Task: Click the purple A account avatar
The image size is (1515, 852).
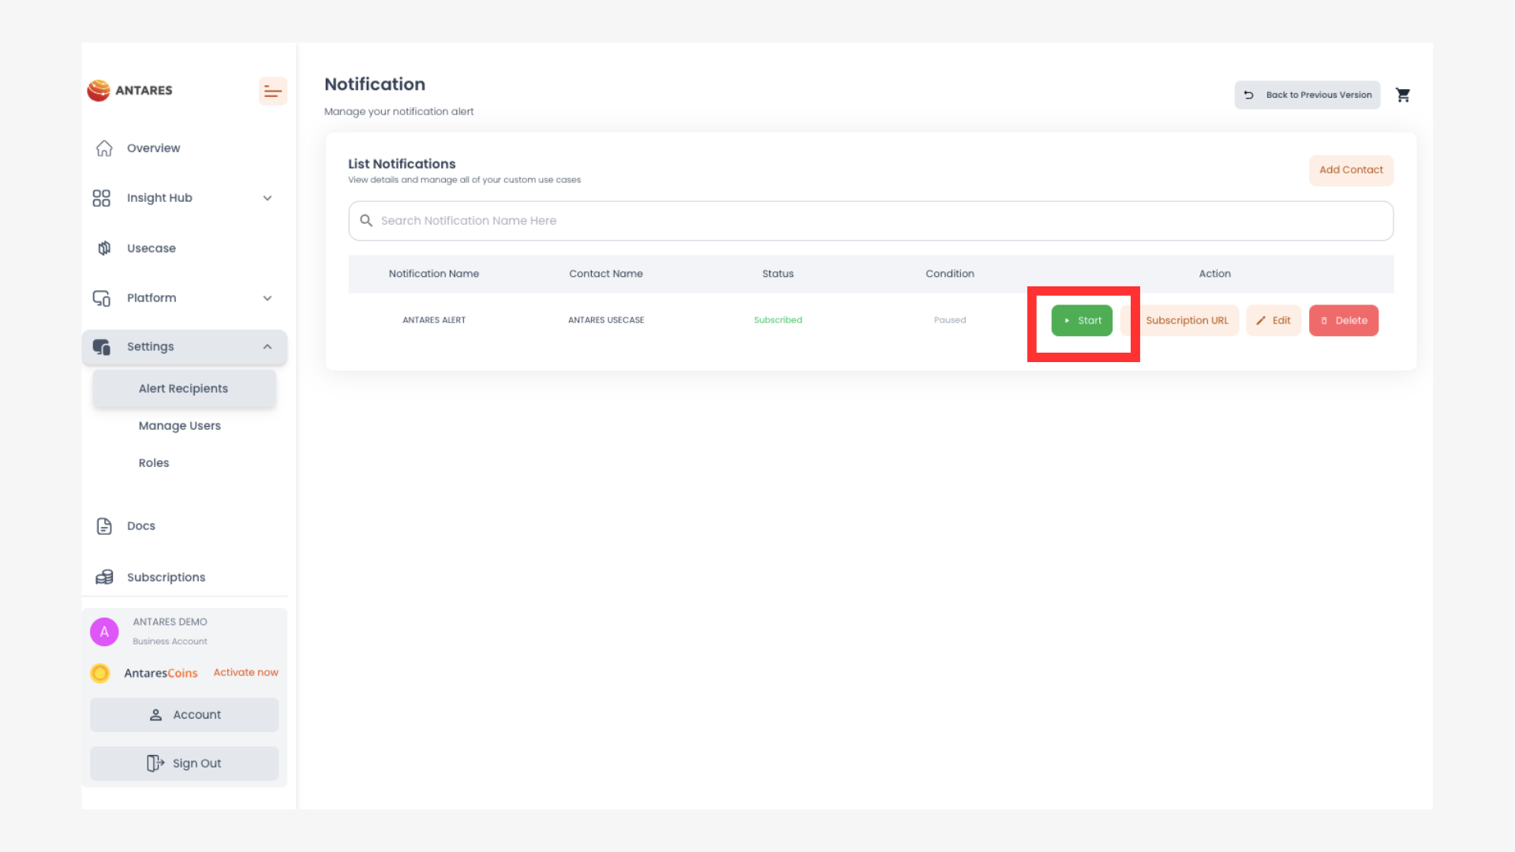Action: [104, 632]
